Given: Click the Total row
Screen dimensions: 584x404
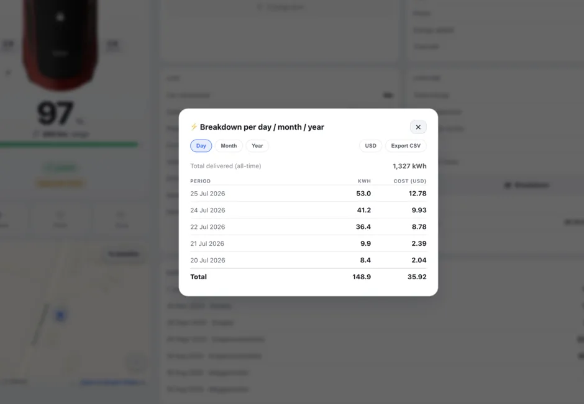Looking at the screenshot, I should point(308,277).
